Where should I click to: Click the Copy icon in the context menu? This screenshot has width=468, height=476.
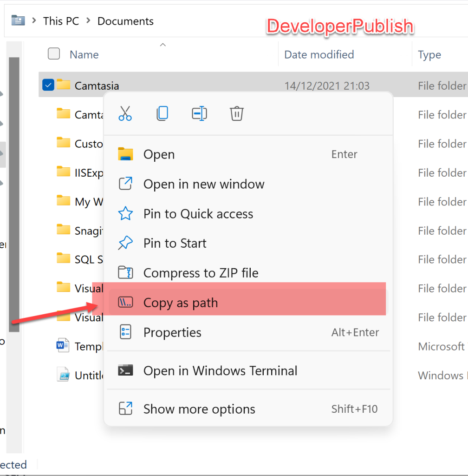[x=162, y=113]
